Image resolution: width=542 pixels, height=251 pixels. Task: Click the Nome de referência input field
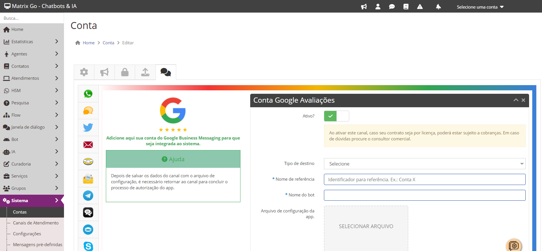424,180
